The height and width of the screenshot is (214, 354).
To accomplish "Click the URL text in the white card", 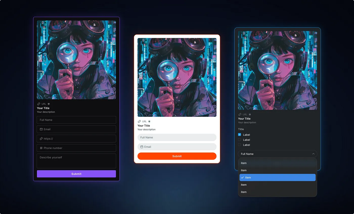I will [x=144, y=121].
